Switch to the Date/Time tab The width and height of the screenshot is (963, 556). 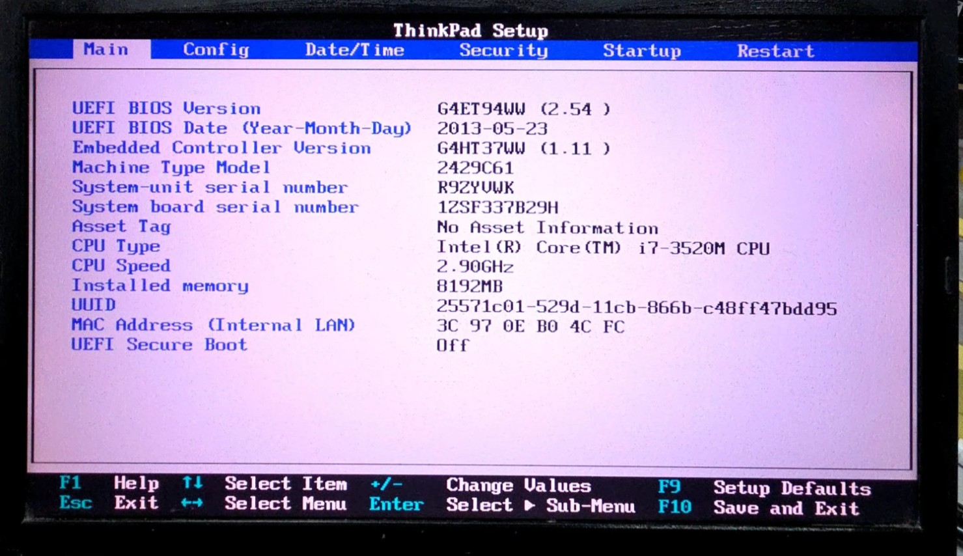pos(354,50)
